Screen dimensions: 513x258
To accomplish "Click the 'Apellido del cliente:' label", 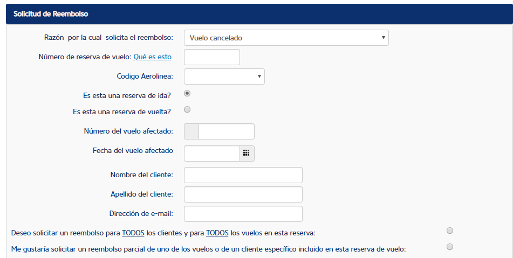I will click(142, 194).
